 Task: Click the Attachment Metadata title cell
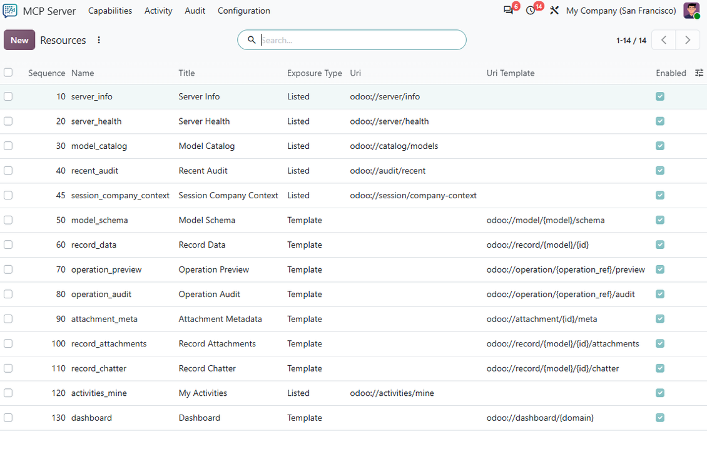[x=220, y=319]
